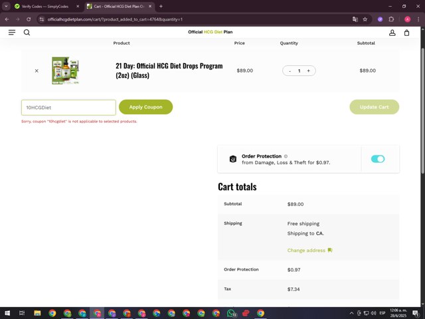Close the Verify Codes SimplyCodes tab

coord(78,6)
